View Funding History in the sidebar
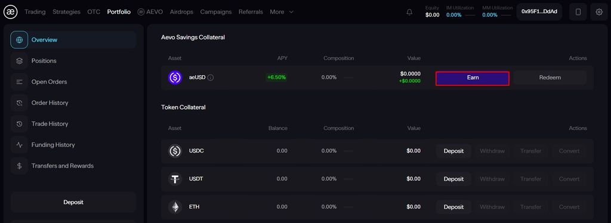This screenshot has width=611, height=223. tap(73, 145)
